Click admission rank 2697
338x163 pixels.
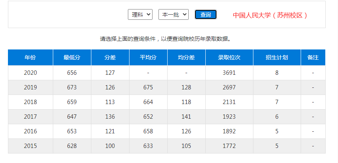229,87
